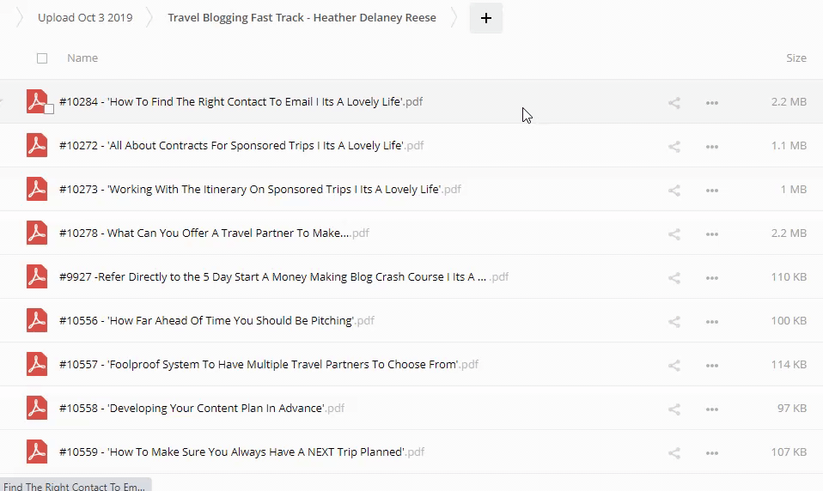The height and width of the screenshot is (491, 823).
Task: Share 'Developing Your Content Plan' PDF
Action: pos(674,409)
